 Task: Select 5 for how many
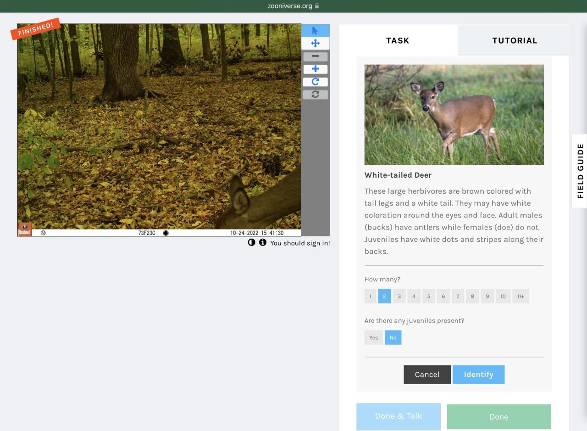pyautogui.click(x=428, y=296)
